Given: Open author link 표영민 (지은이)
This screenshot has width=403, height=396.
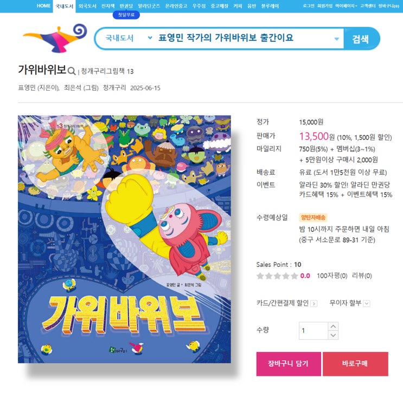Looking at the screenshot, I should [x=39, y=88].
